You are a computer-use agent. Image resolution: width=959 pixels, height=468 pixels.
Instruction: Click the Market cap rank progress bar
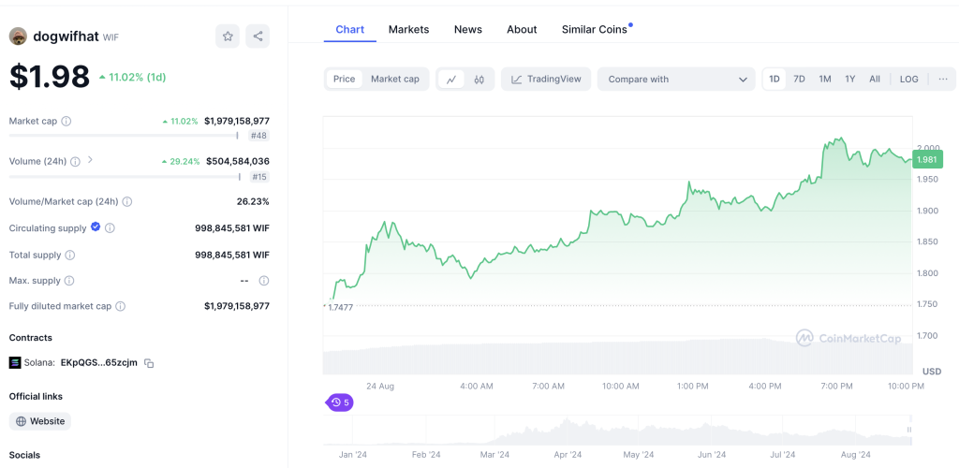124,136
